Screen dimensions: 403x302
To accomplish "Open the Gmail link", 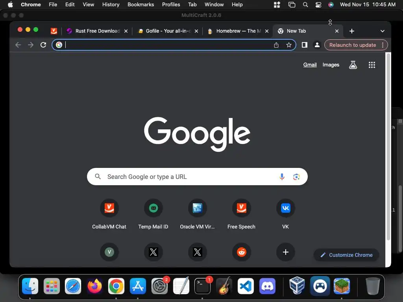I will coord(310,65).
